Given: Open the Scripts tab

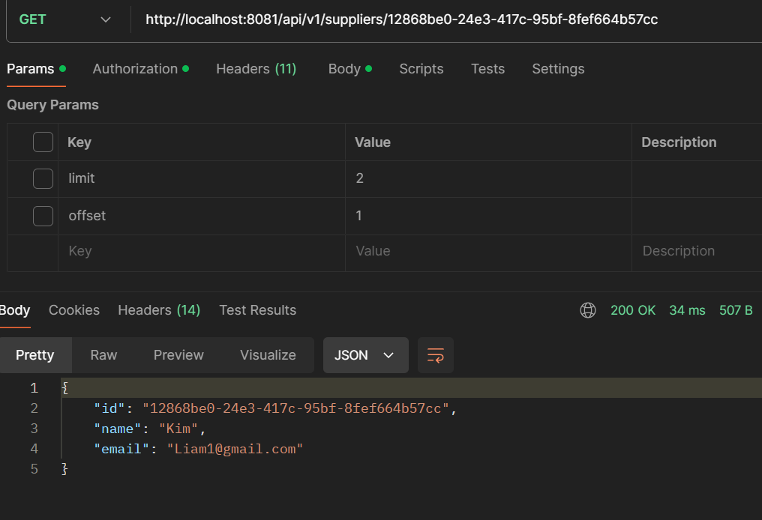Looking at the screenshot, I should click(x=421, y=69).
